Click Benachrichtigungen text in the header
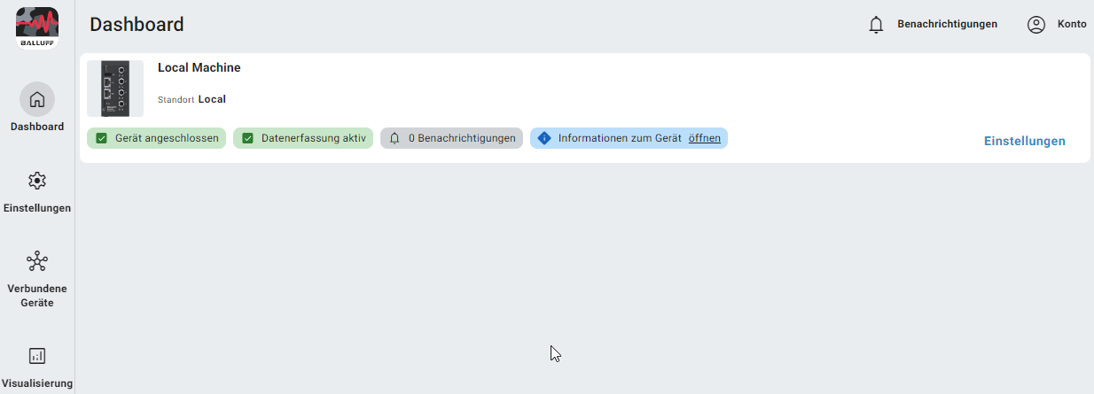This screenshot has height=394, width=1094. (x=947, y=25)
